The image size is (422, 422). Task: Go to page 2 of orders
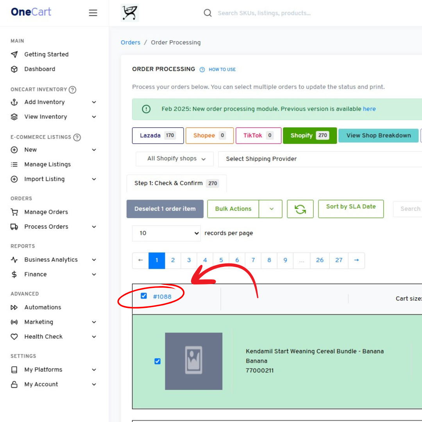click(x=173, y=260)
